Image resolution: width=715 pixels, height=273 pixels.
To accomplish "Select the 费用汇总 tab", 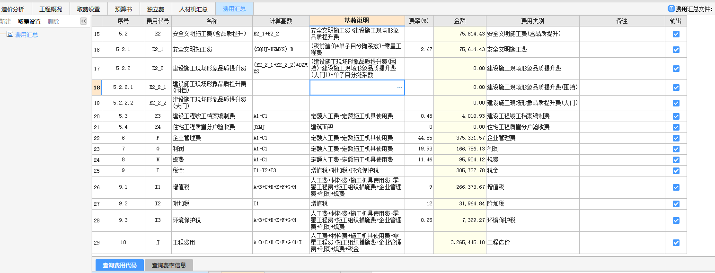I will tap(234, 9).
